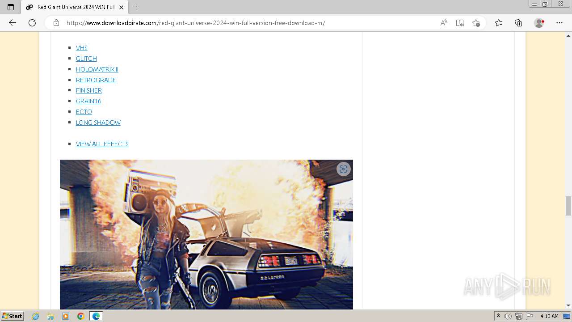The width and height of the screenshot is (572, 322).
Task: Close the Red Giant Universe tab
Action: pyautogui.click(x=121, y=7)
